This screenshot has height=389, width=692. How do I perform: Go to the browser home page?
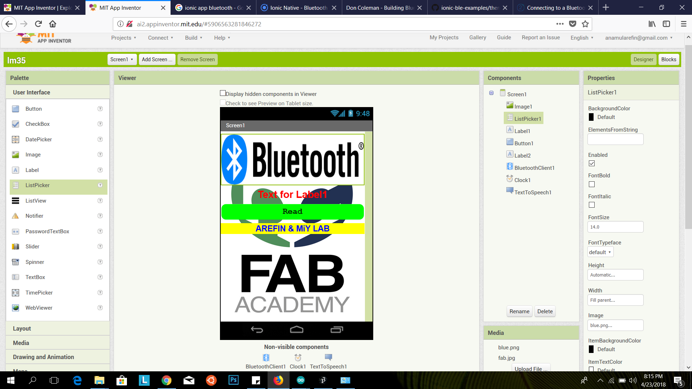53,24
